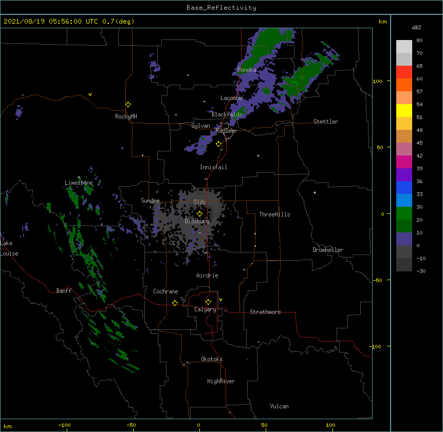Image resolution: width=443 pixels, height=432 pixels.
Task: Click the Lake Louise label
Action: (x=9, y=248)
